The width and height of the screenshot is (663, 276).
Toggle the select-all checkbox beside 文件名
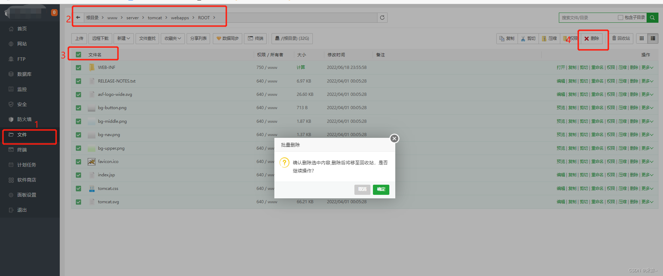coord(78,55)
